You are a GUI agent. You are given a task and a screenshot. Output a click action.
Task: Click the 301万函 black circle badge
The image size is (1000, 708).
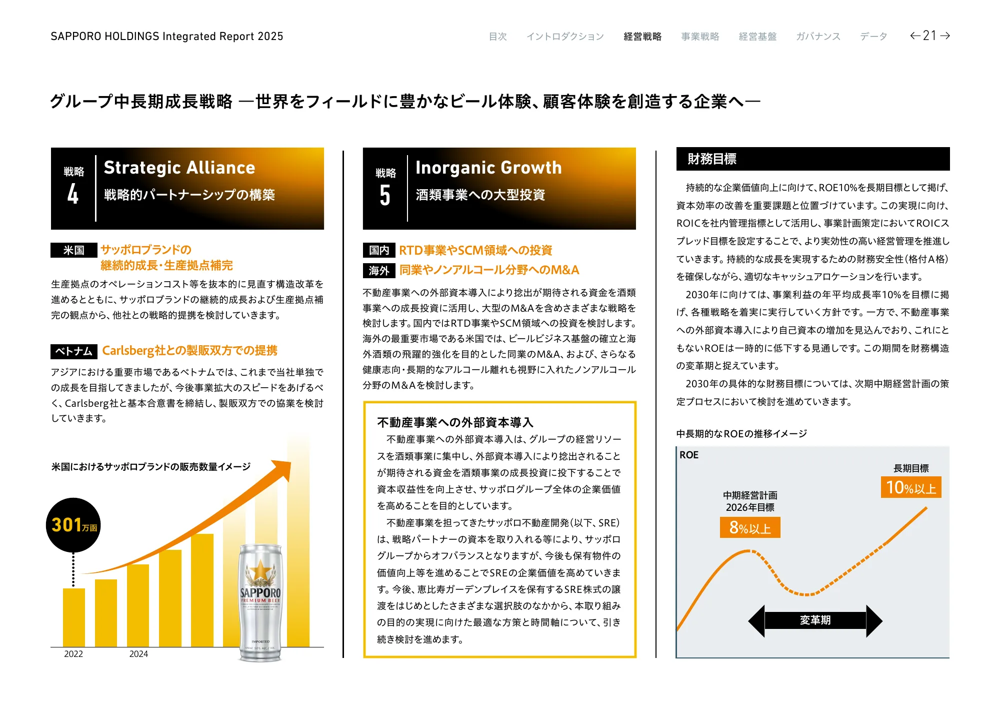point(73,525)
